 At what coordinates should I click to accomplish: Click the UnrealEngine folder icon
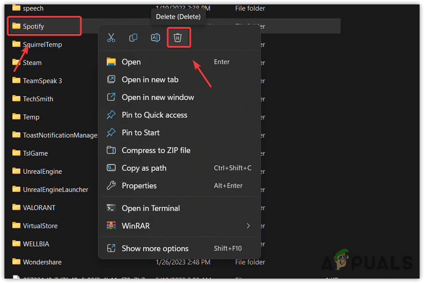click(x=16, y=171)
